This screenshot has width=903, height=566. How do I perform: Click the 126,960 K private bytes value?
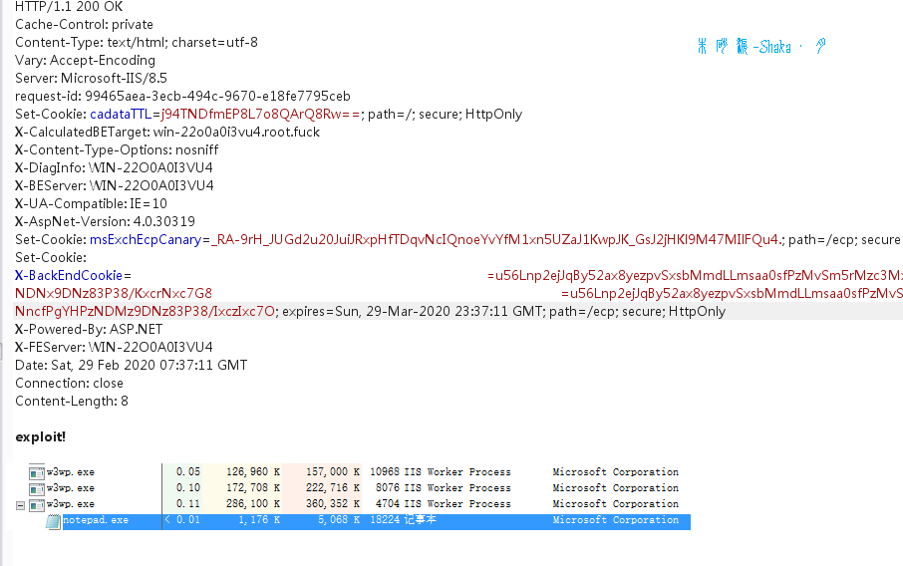tap(253, 472)
